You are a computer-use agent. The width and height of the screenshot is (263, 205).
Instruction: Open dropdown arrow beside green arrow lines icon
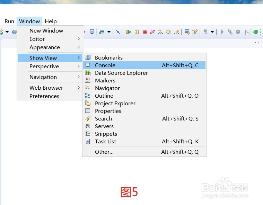109,32
